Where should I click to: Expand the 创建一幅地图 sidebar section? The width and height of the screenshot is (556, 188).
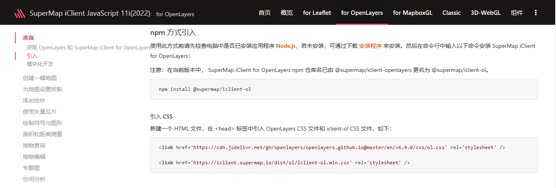(40, 78)
